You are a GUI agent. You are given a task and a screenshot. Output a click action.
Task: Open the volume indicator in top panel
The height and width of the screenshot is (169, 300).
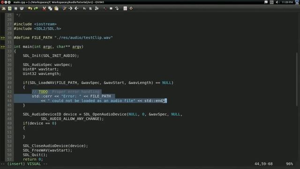click(277, 2)
